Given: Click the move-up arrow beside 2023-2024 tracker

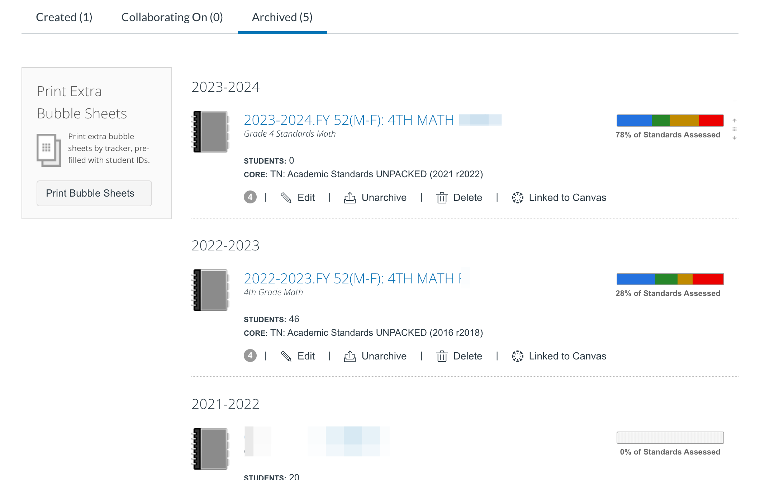Looking at the screenshot, I should (735, 121).
